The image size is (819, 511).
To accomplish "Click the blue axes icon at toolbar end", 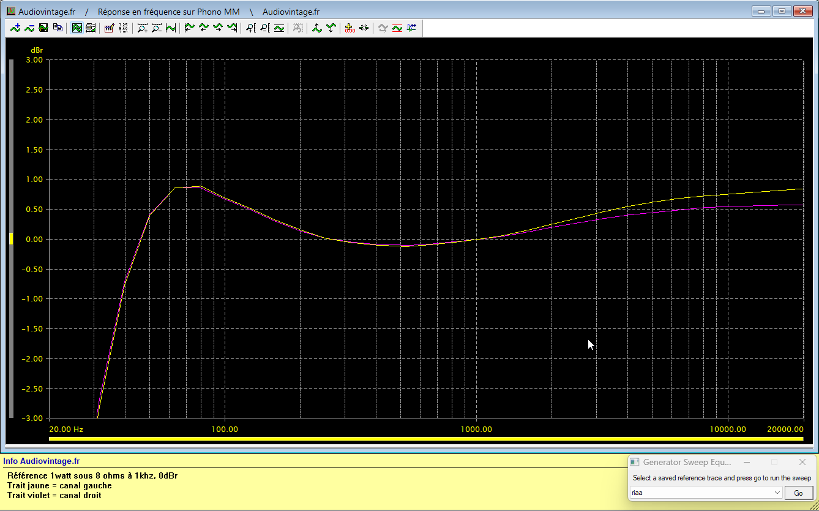I will [x=411, y=28].
